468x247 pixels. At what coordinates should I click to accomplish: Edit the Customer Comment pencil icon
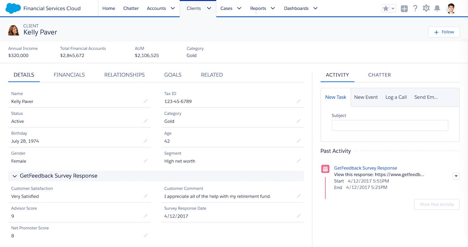pos(299,196)
